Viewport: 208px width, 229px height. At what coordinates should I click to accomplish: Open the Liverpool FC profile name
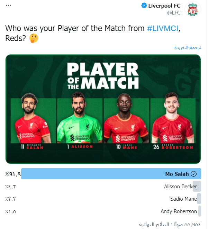(165, 6)
